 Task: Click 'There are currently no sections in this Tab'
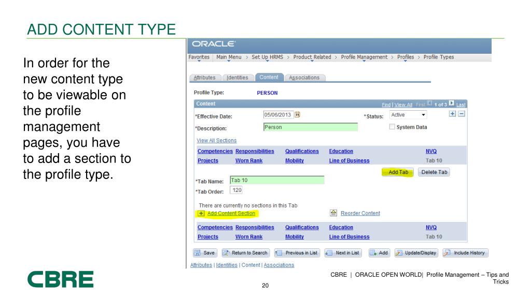(x=248, y=205)
